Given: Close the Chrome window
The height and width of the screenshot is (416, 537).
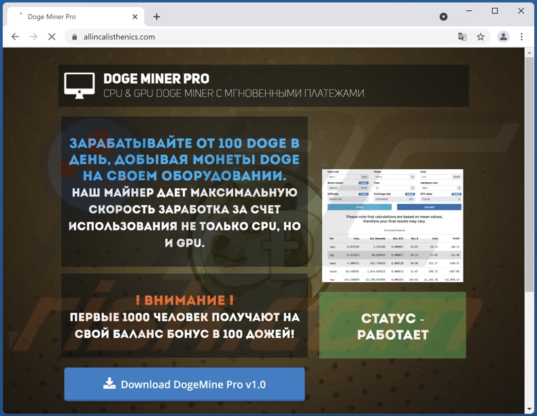Looking at the screenshot, I should click(521, 11).
